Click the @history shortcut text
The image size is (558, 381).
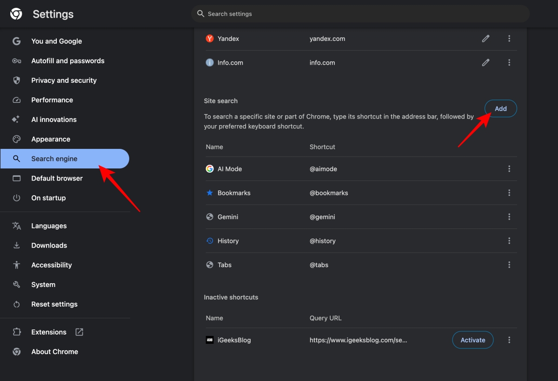pos(323,241)
